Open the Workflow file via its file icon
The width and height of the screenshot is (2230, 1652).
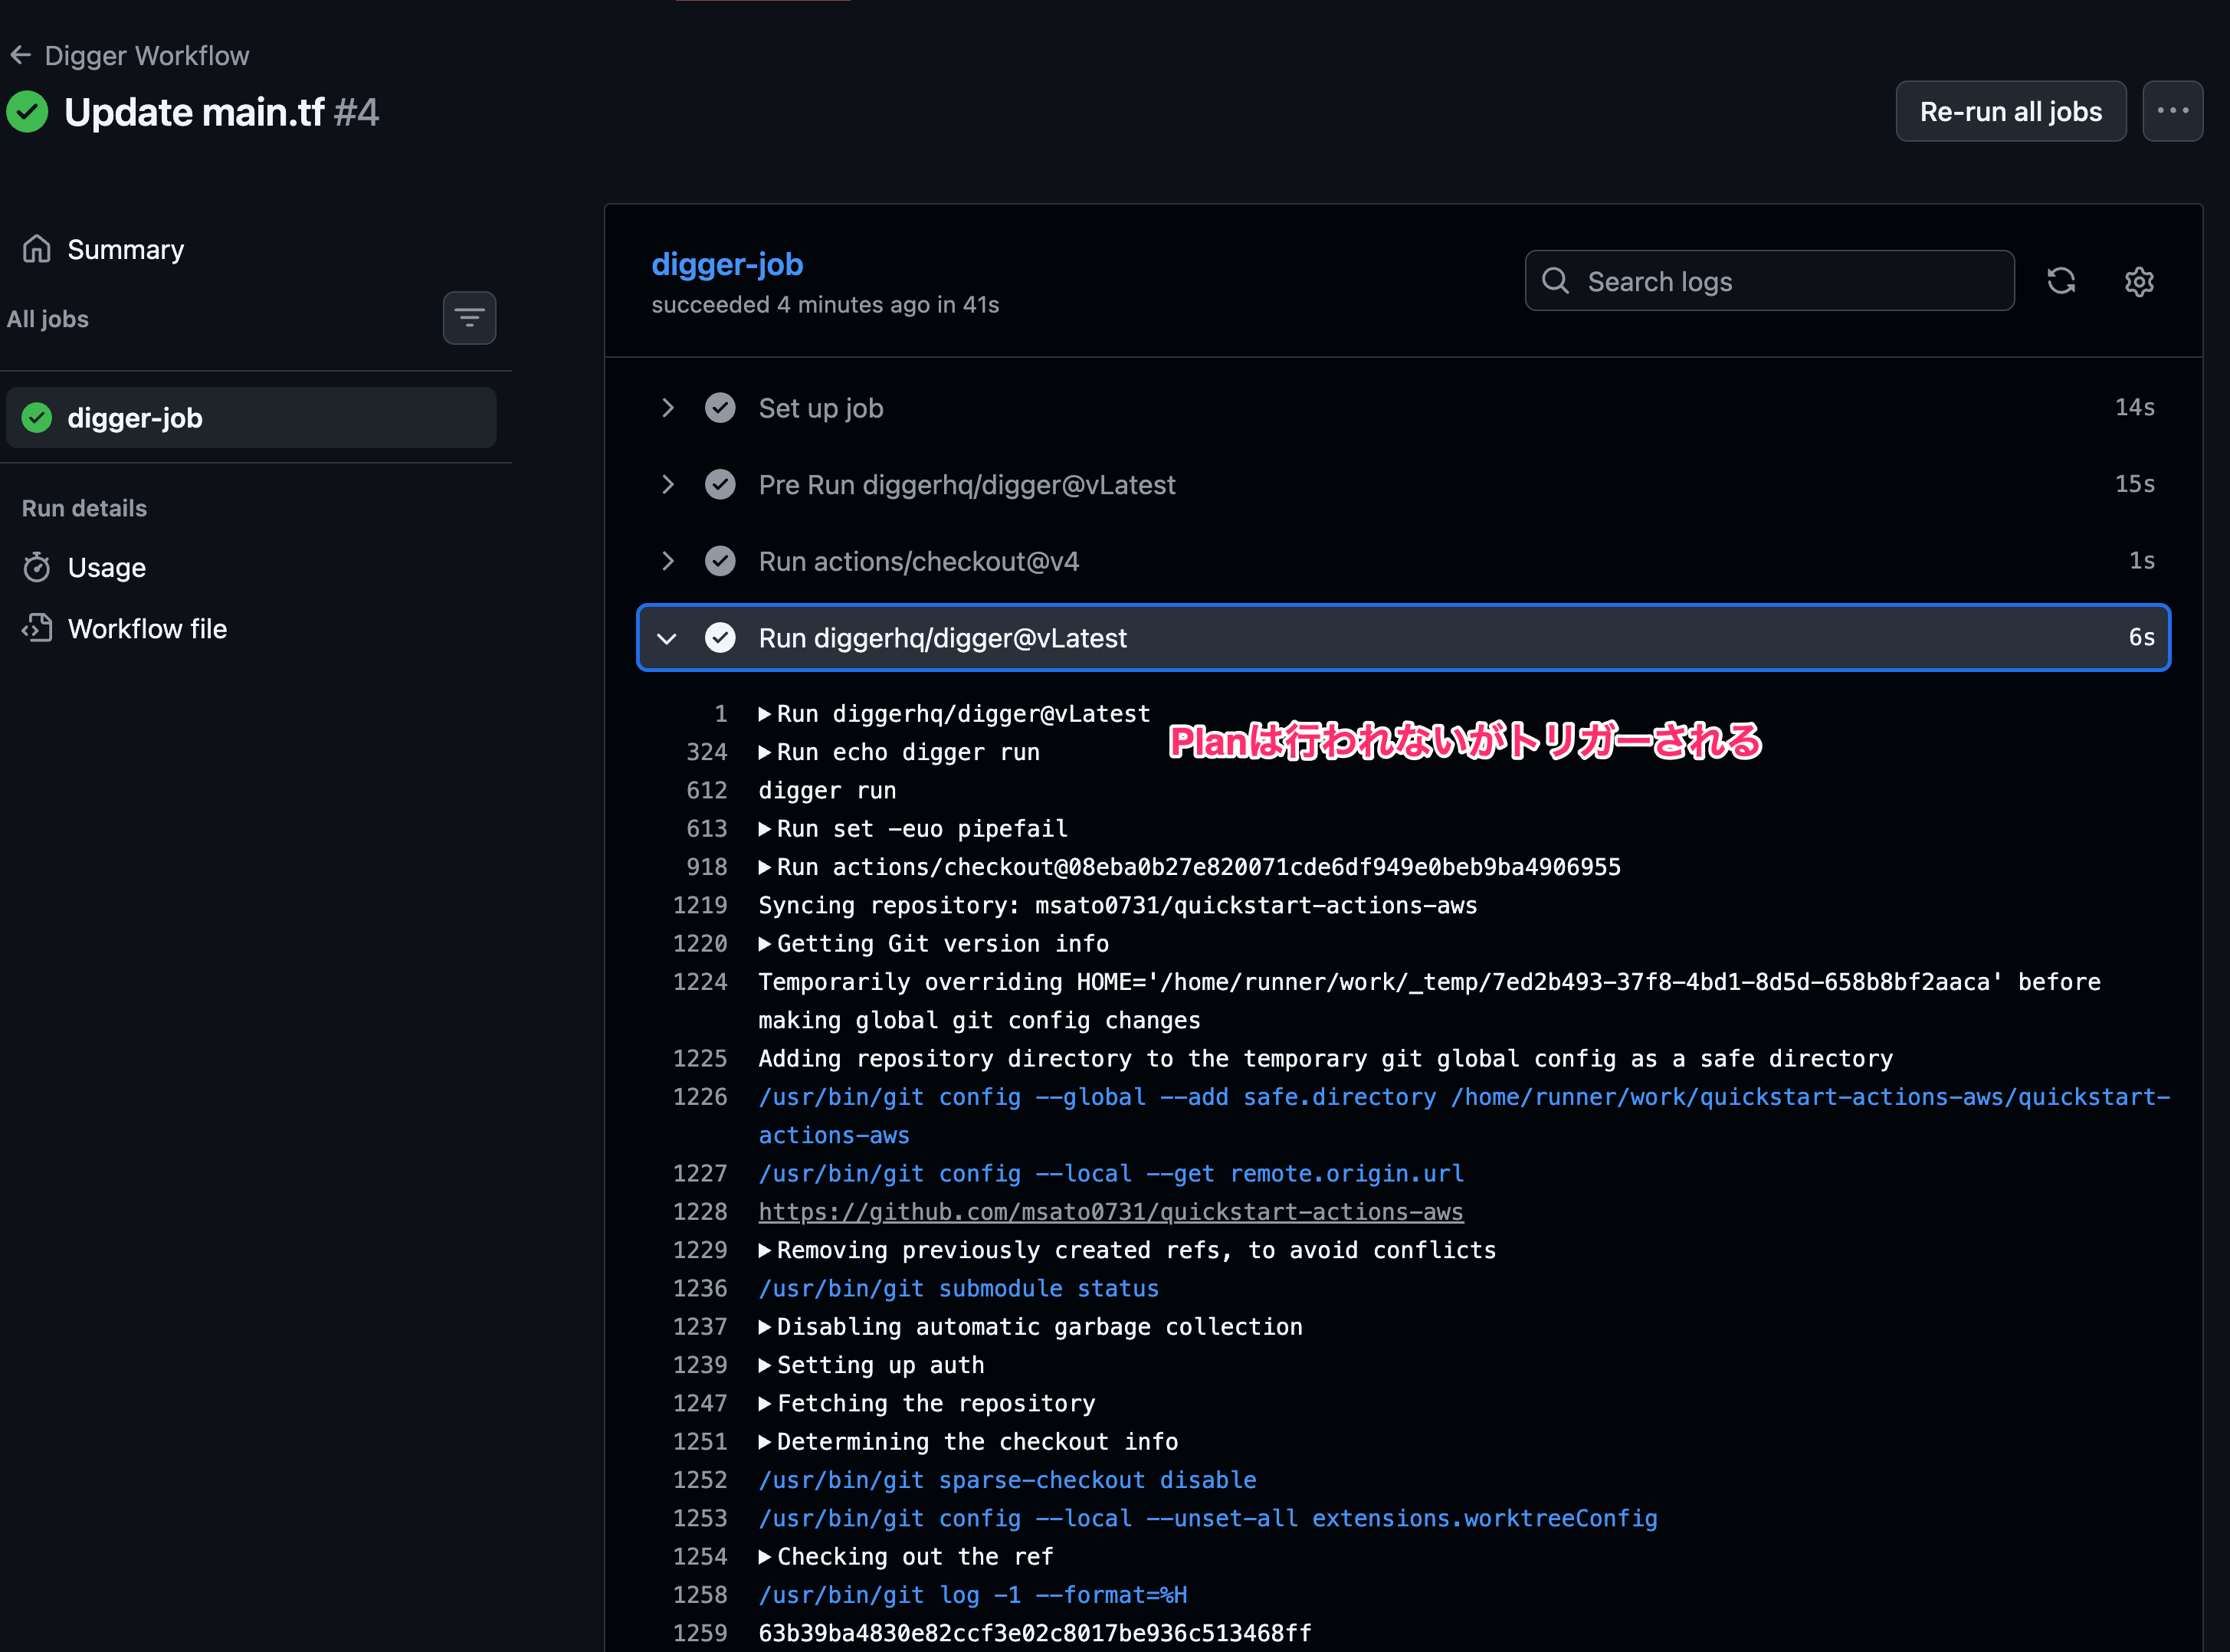pyautogui.click(x=146, y=628)
